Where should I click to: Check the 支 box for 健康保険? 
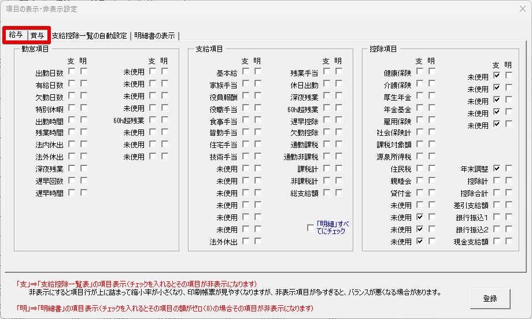click(419, 72)
